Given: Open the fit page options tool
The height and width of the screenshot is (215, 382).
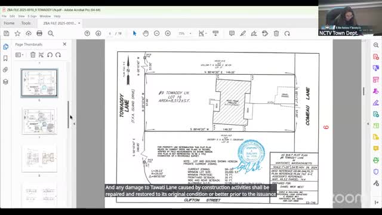Looking at the screenshot, I should 202,33.
